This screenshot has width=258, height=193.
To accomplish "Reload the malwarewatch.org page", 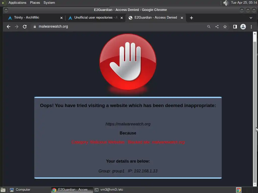I will pos(25,27).
